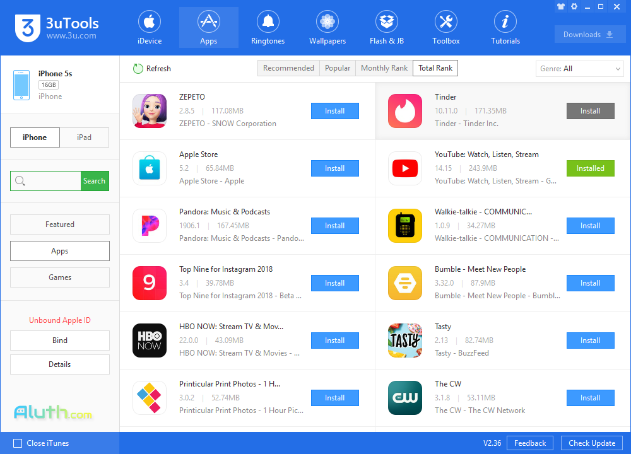Install the Walkie-talkie app

click(591, 226)
